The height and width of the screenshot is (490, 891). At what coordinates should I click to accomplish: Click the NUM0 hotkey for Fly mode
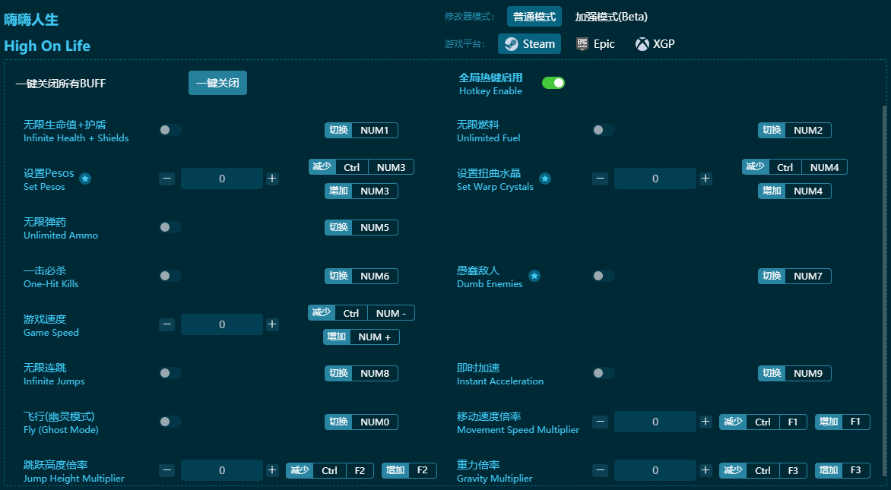pos(361,422)
